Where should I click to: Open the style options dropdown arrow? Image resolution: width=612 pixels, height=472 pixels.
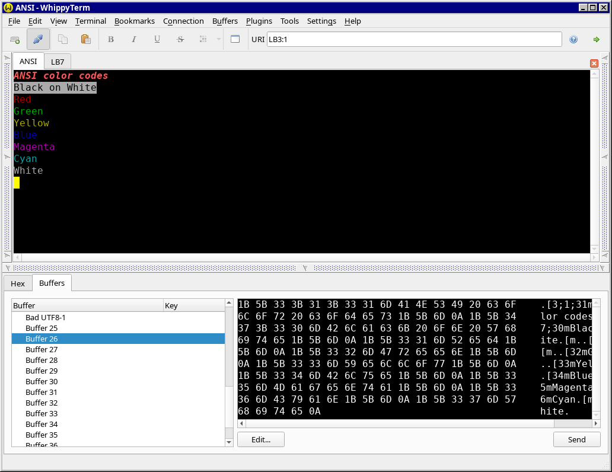(218, 40)
